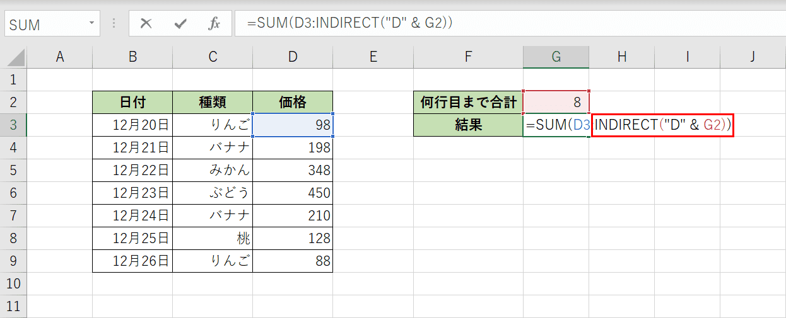This screenshot has height=318, width=786.
Task: Click the price cell 210
Action: pyautogui.click(x=293, y=215)
